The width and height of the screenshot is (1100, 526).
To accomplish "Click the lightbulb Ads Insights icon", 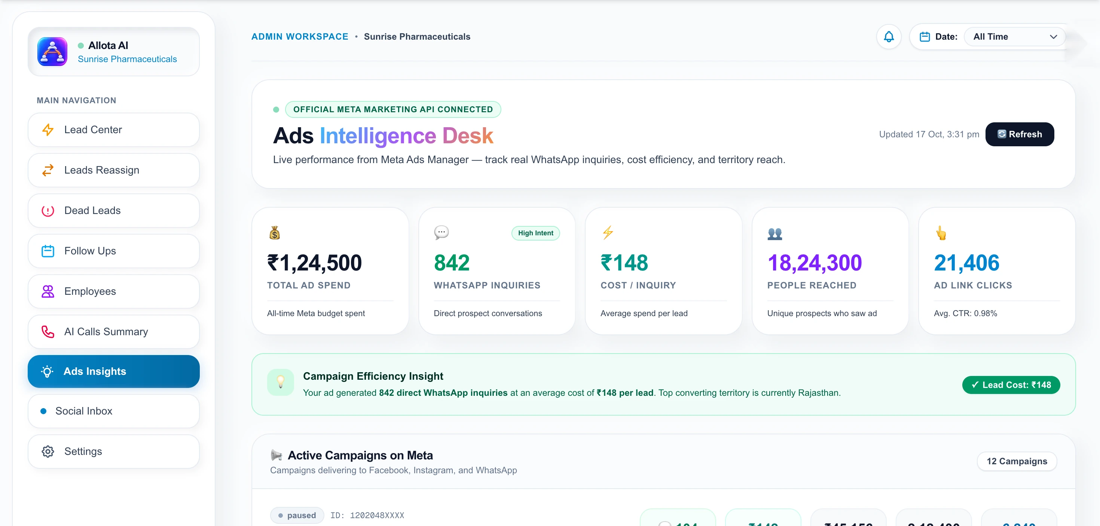I will [48, 371].
